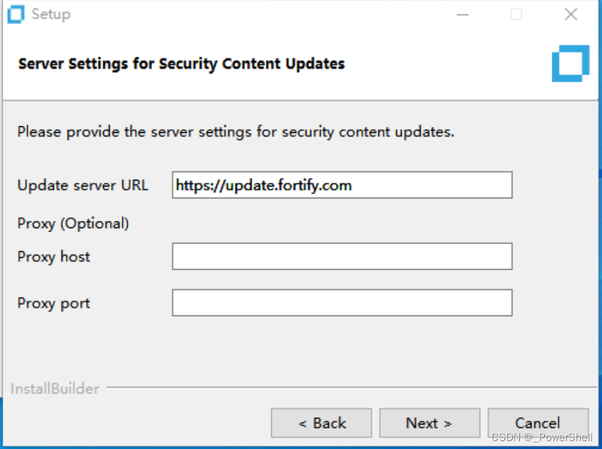
Task: Click the blue square logo in header
Action: [570, 64]
